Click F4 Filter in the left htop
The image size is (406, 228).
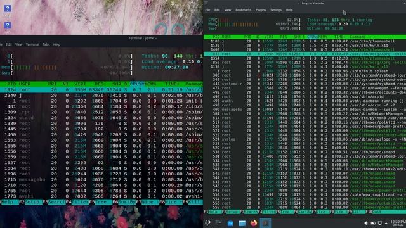pyautogui.click(x=77, y=202)
